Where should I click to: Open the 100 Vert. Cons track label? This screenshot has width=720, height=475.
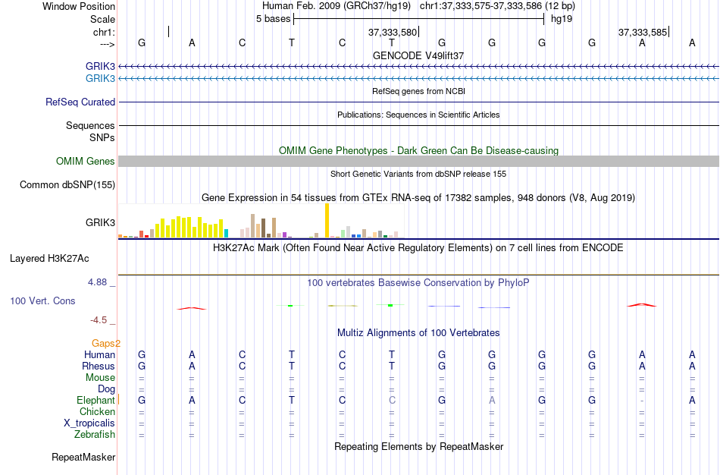point(42,300)
